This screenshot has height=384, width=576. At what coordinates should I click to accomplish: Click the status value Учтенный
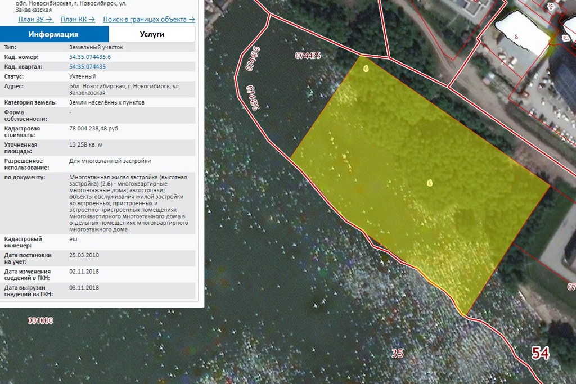pos(83,76)
